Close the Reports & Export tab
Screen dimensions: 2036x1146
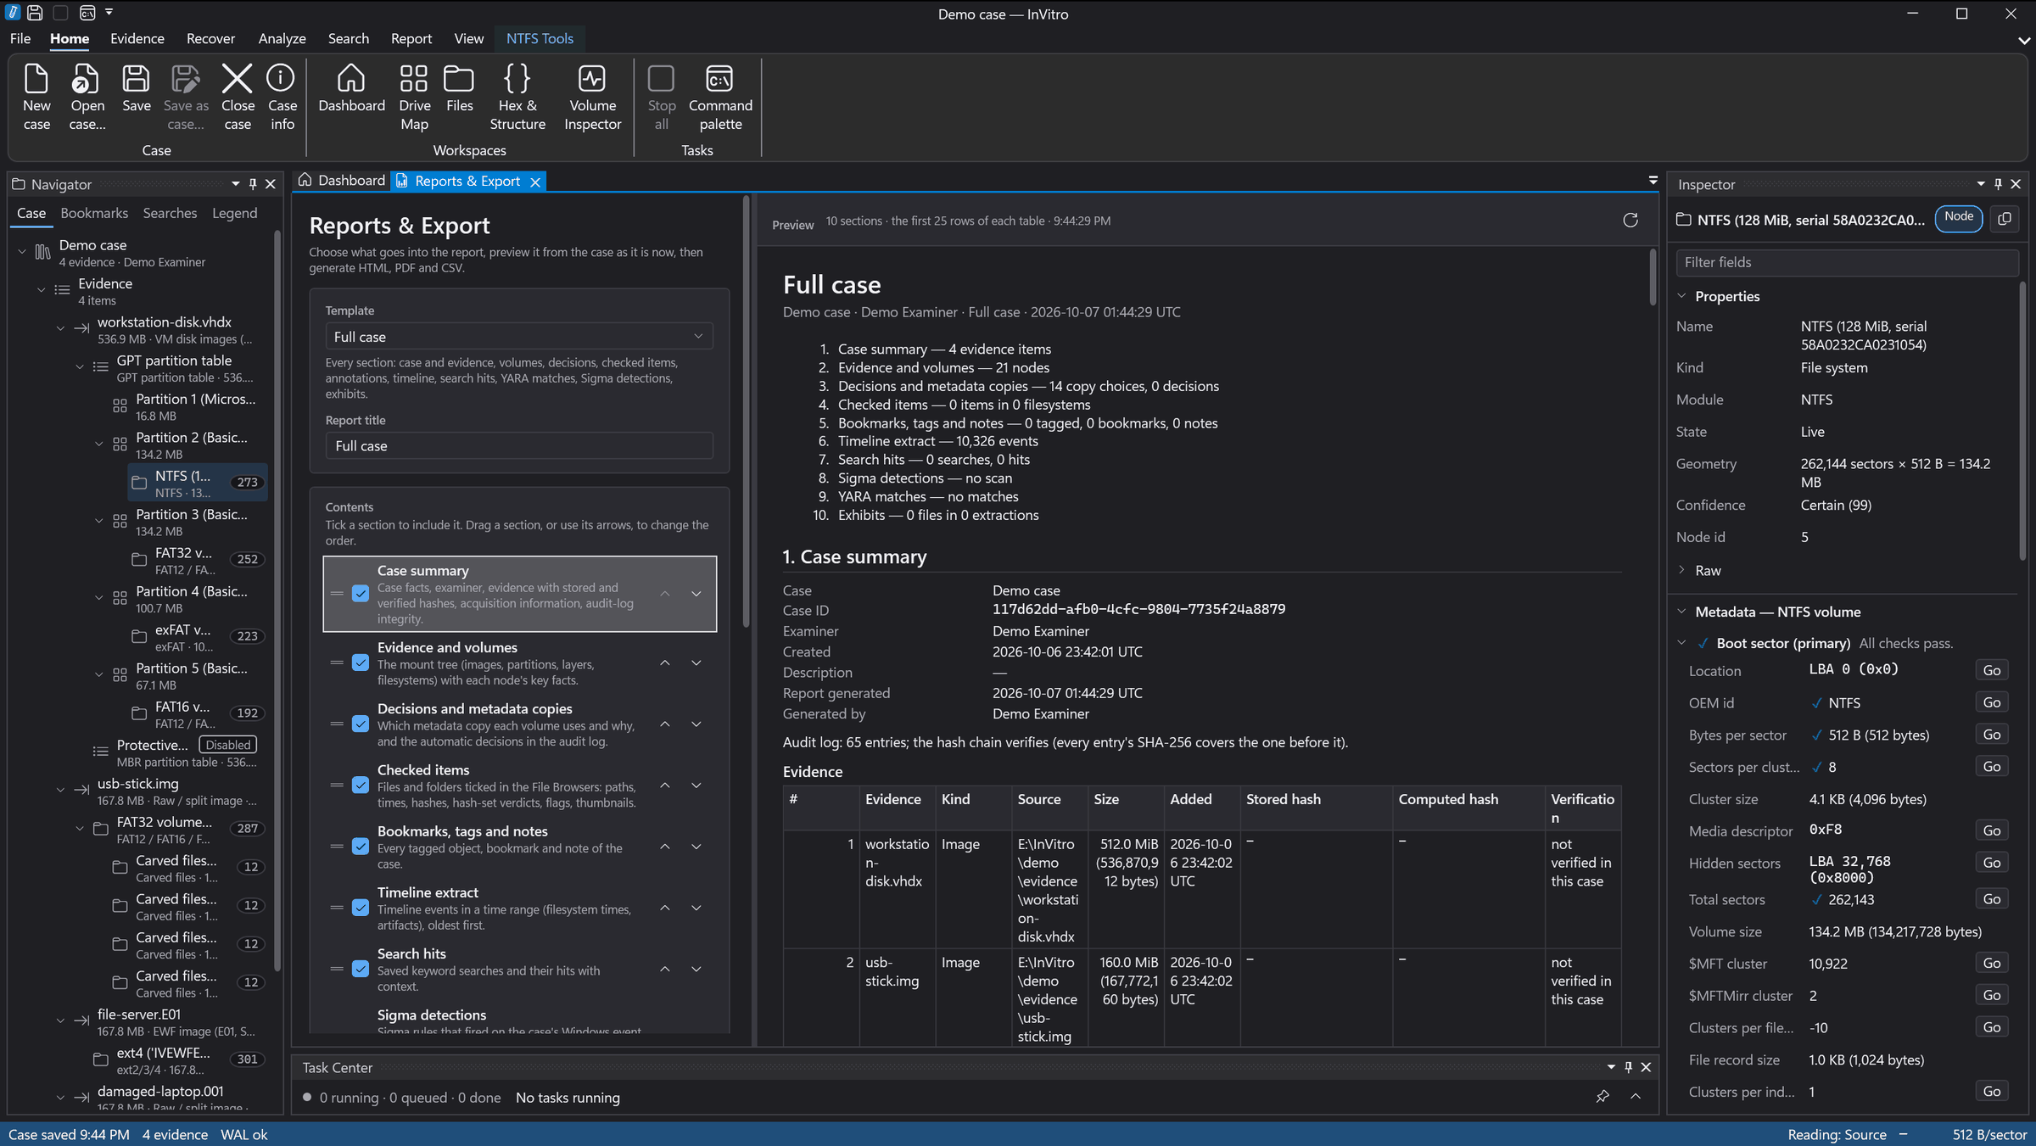click(535, 182)
